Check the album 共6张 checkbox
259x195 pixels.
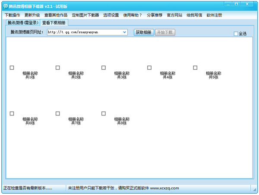tap(12, 113)
